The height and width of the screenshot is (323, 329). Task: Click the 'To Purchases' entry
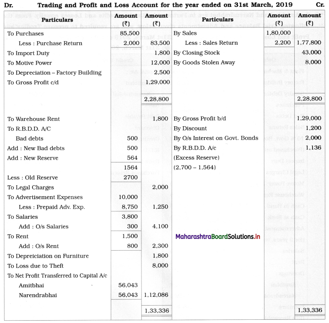tap(25, 33)
